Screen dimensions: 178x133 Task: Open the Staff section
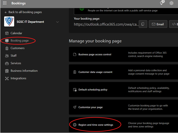coord(14,56)
